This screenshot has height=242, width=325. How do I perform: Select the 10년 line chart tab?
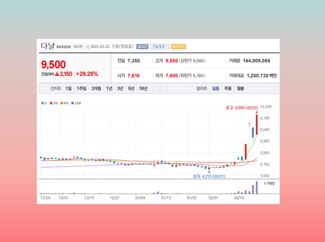[143, 88]
